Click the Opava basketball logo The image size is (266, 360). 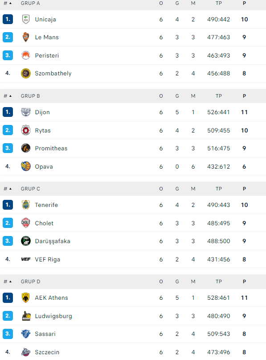coord(26,166)
